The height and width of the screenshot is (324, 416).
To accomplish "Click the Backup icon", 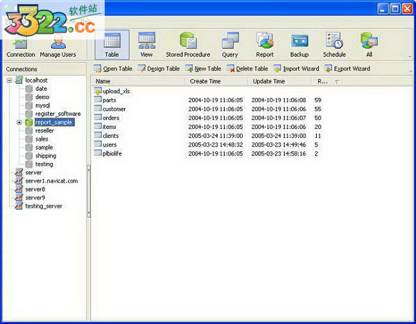I will click(300, 44).
